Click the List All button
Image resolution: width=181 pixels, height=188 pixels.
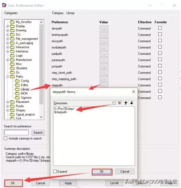[114, 183]
